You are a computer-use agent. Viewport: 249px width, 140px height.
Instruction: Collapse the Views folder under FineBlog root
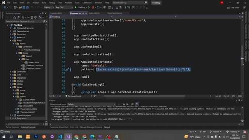coord(11,87)
